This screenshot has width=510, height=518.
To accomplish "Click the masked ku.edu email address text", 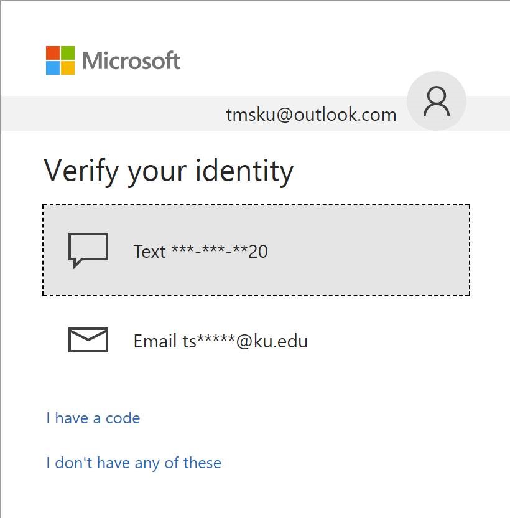I will (x=245, y=341).
